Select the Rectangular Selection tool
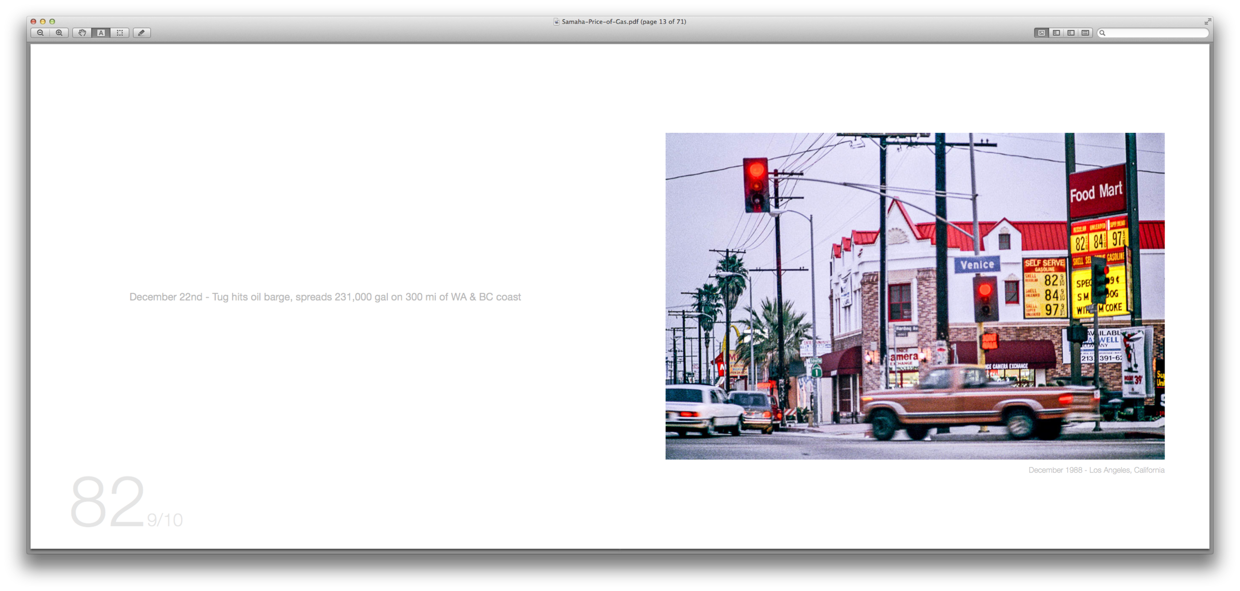Screen dimensions: 1240x591 [x=120, y=33]
